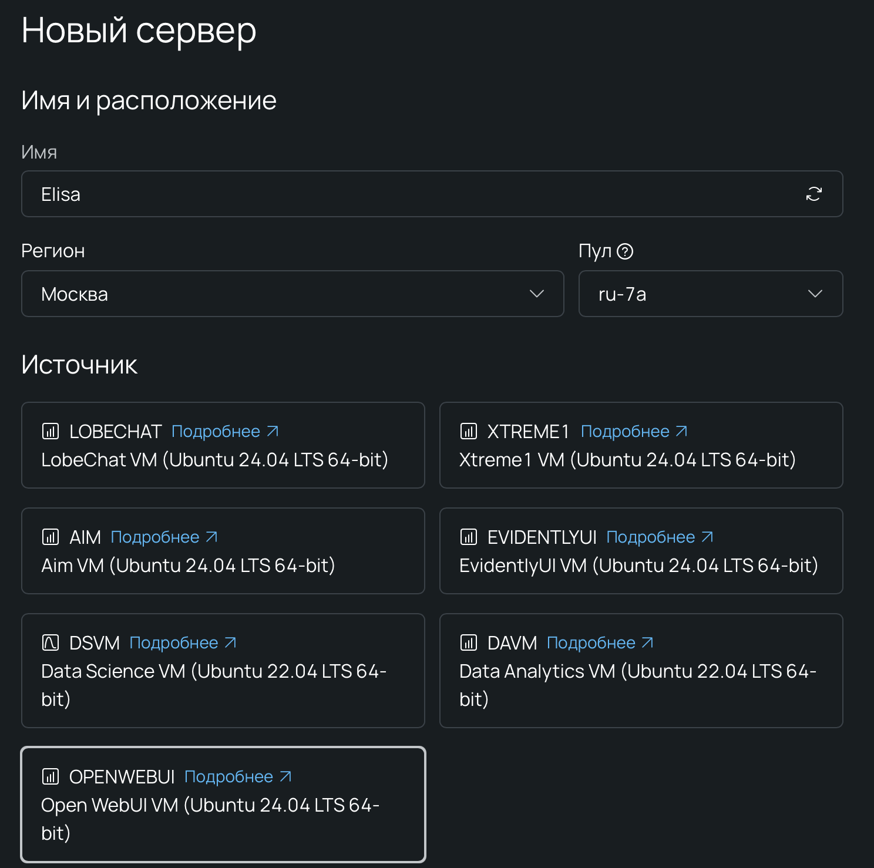Select Xtreme1 VM source card
Image resolution: width=874 pixels, height=868 pixels.
click(x=641, y=445)
